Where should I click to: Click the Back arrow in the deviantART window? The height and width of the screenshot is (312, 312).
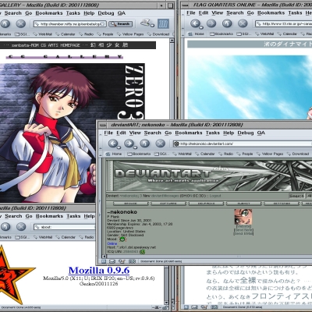113,144
